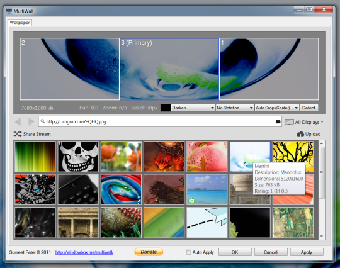Select the dark abstract glass thumbnail
Screen dimensions: 340x268
coord(35,223)
